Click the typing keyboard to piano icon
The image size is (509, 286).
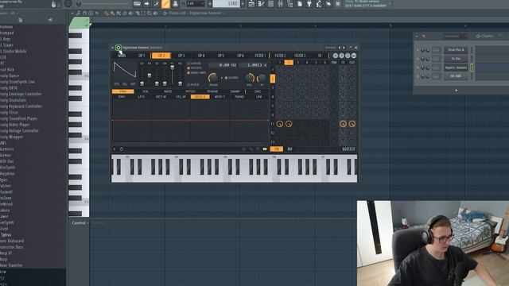point(137,4)
